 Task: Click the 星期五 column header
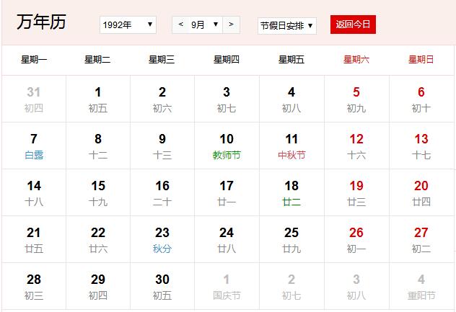pos(291,60)
